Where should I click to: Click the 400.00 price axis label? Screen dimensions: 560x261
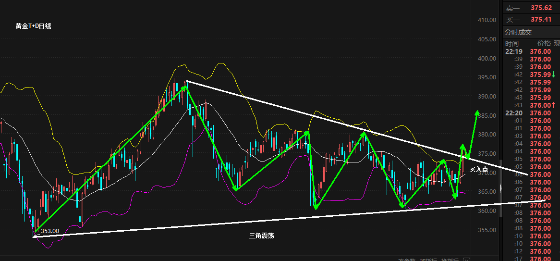tap(487, 58)
